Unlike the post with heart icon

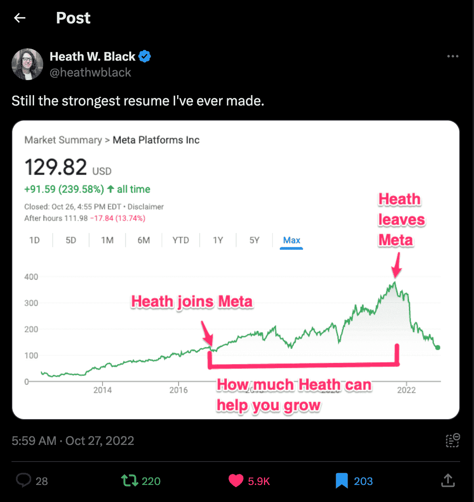point(236,481)
